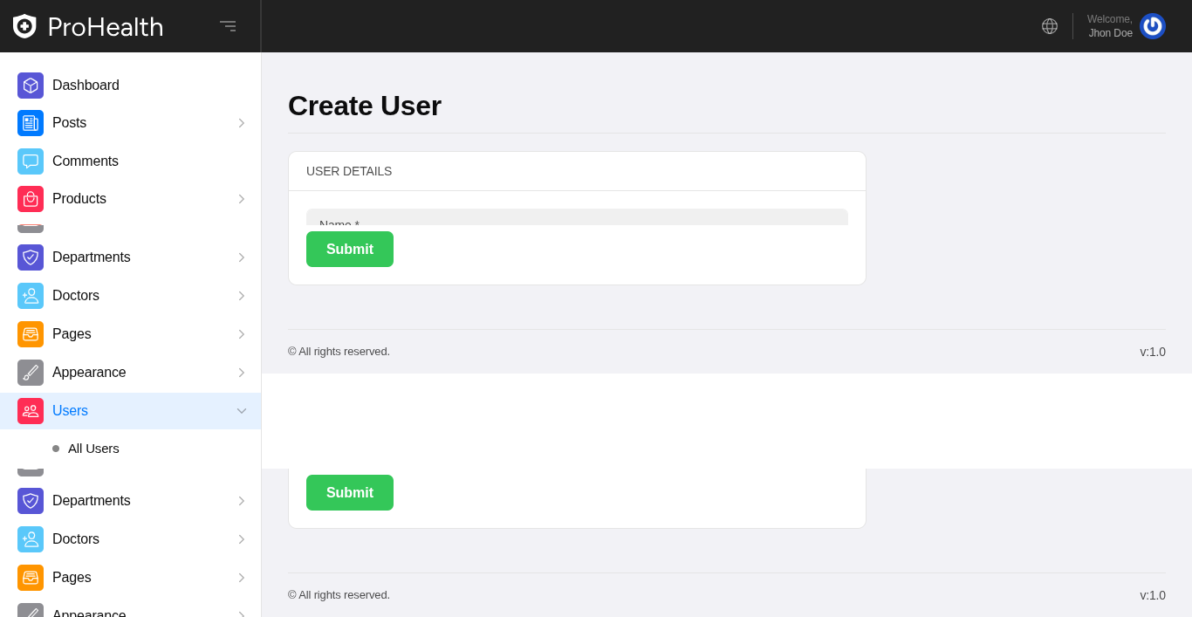Viewport: 1192px width, 617px height.
Task: Click the Users people icon
Action: 31,411
